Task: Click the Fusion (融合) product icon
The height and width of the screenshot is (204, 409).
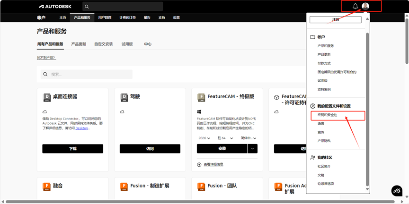Action: [46, 187]
